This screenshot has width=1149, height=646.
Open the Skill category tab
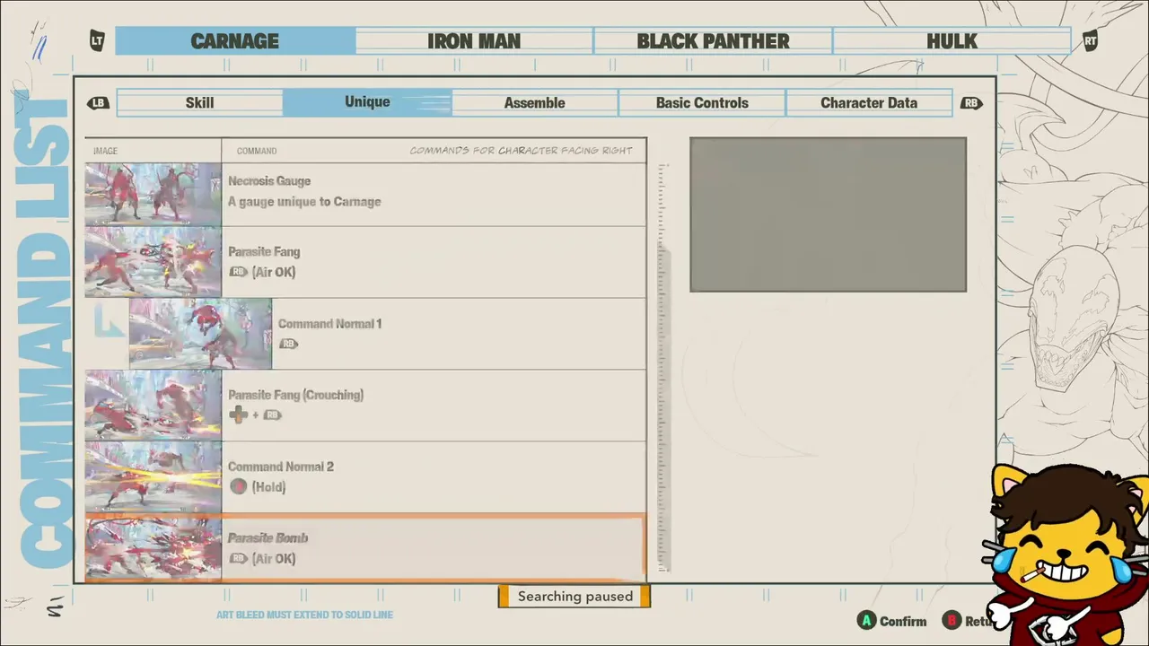pos(199,103)
